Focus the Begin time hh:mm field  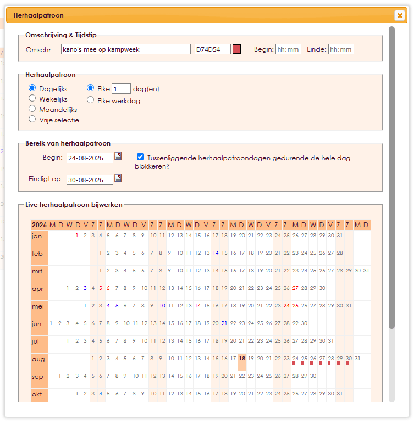click(x=288, y=49)
